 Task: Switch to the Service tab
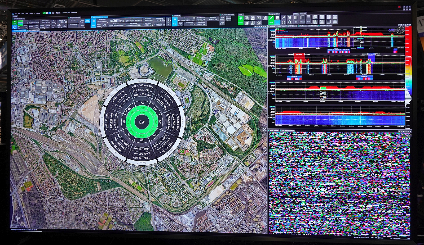coord(296,13)
